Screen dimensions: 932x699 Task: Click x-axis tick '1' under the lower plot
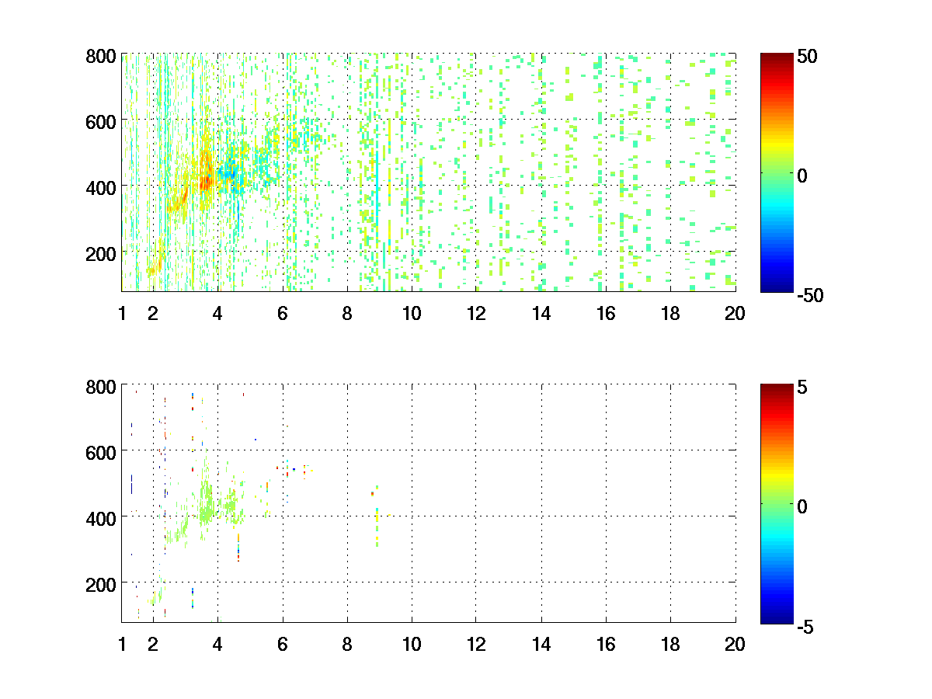pos(122,644)
